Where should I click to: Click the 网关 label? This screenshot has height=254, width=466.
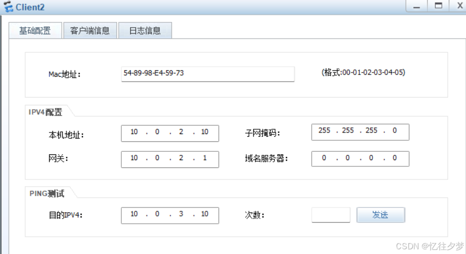(x=58, y=159)
